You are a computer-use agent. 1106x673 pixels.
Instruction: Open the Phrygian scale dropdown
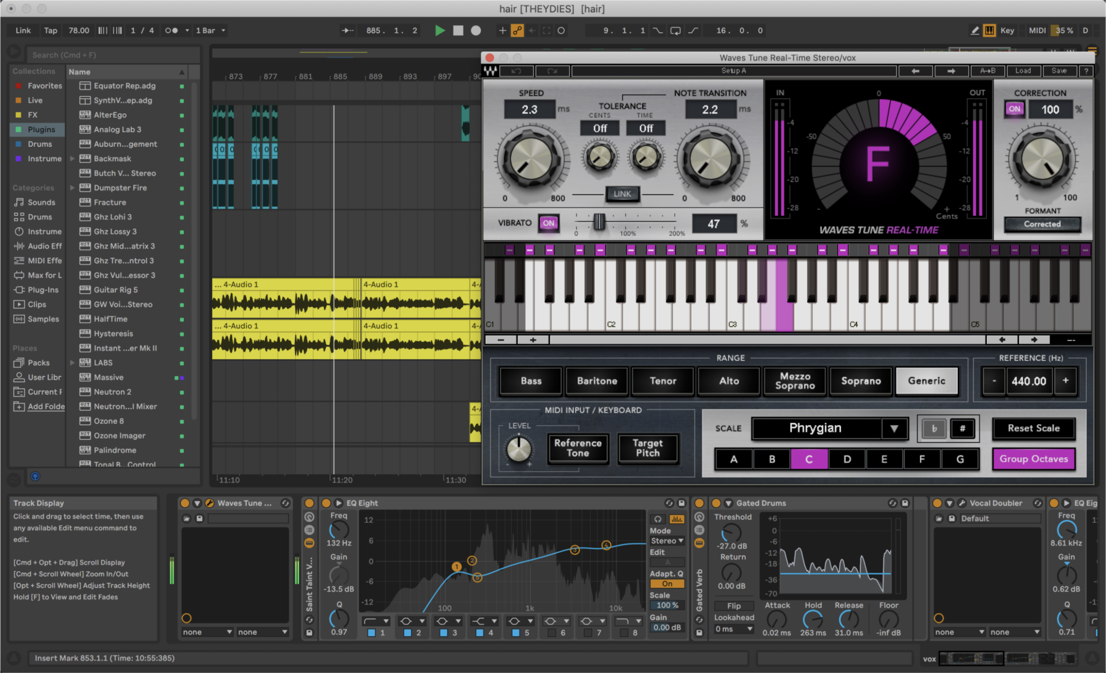[x=893, y=428]
